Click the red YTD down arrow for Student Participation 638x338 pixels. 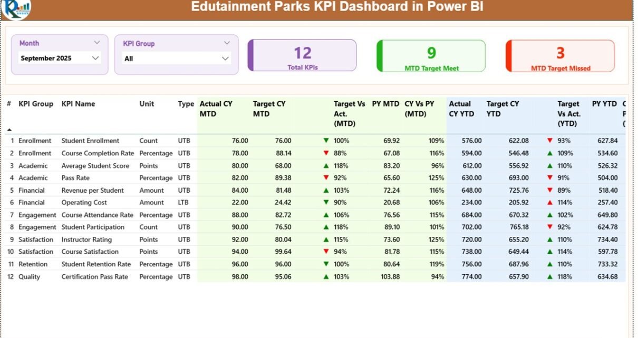tap(550, 227)
